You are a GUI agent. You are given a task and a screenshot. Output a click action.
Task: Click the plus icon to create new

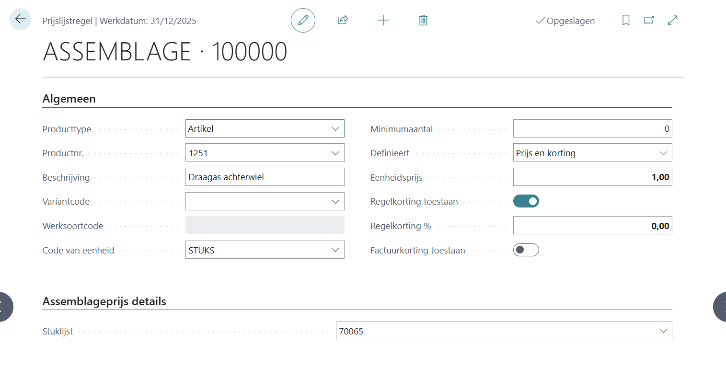coord(383,20)
